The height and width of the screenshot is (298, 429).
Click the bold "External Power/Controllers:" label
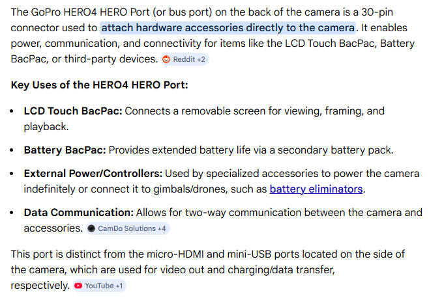tap(93, 174)
